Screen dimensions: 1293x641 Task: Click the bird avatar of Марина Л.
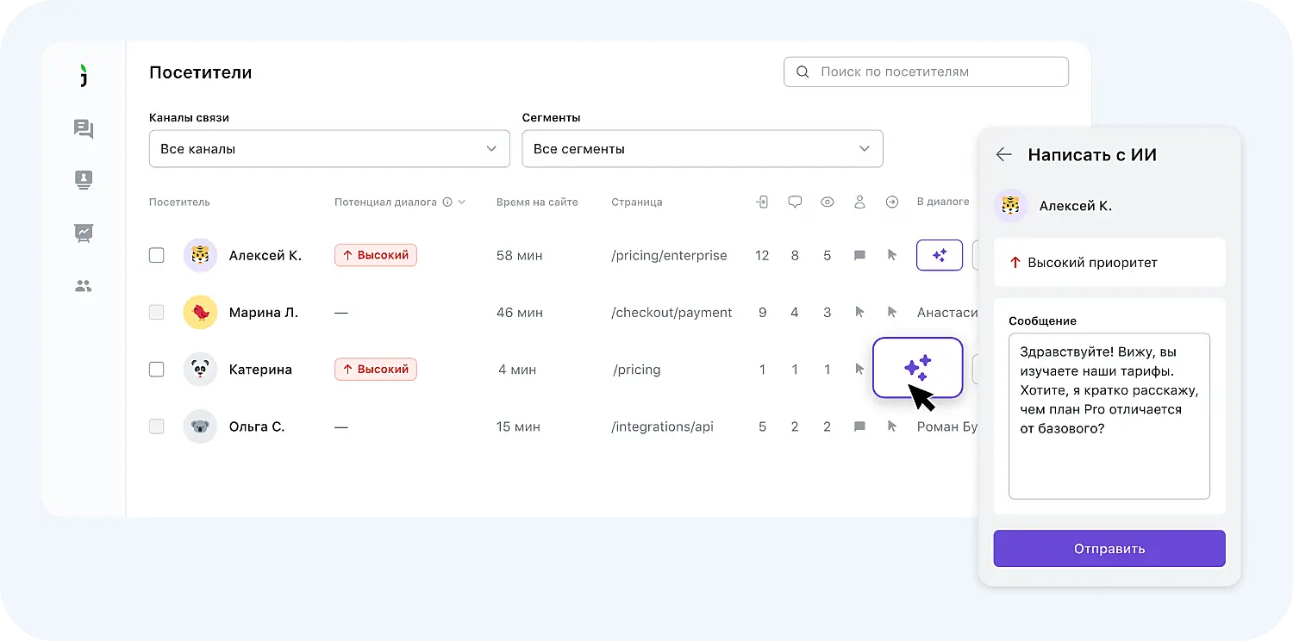pos(200,312)
